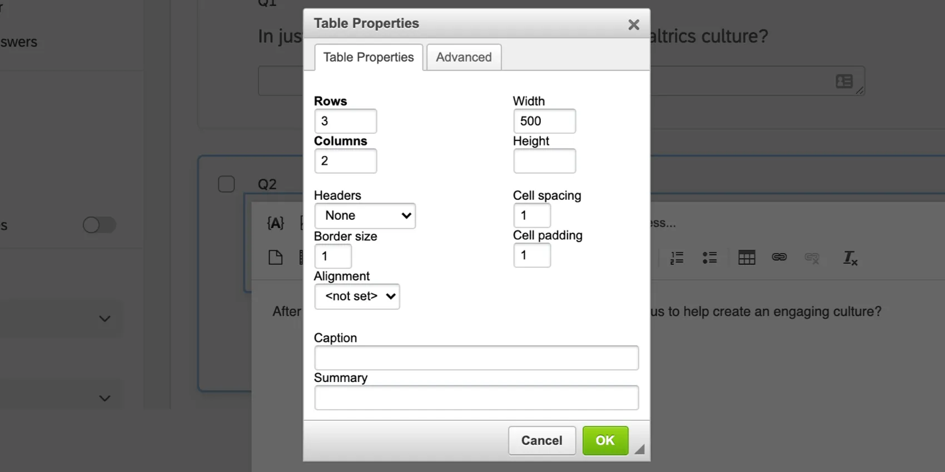Click the insert link icon
Viewport: 945px width, 472px height.
pyautogui.click(x=779, y=257)
